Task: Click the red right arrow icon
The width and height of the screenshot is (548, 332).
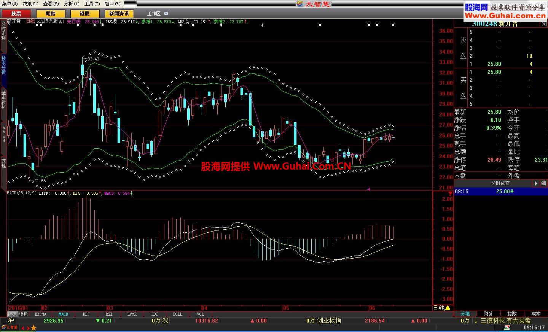Action: (x=28, y=328)
